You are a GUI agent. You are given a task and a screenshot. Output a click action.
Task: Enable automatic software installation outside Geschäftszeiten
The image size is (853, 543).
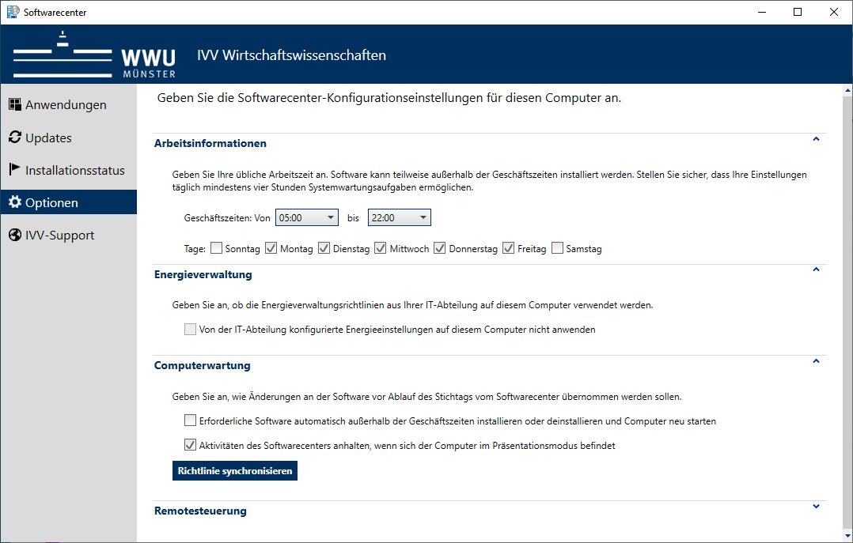pyautogui.click(x=190, y=420)
